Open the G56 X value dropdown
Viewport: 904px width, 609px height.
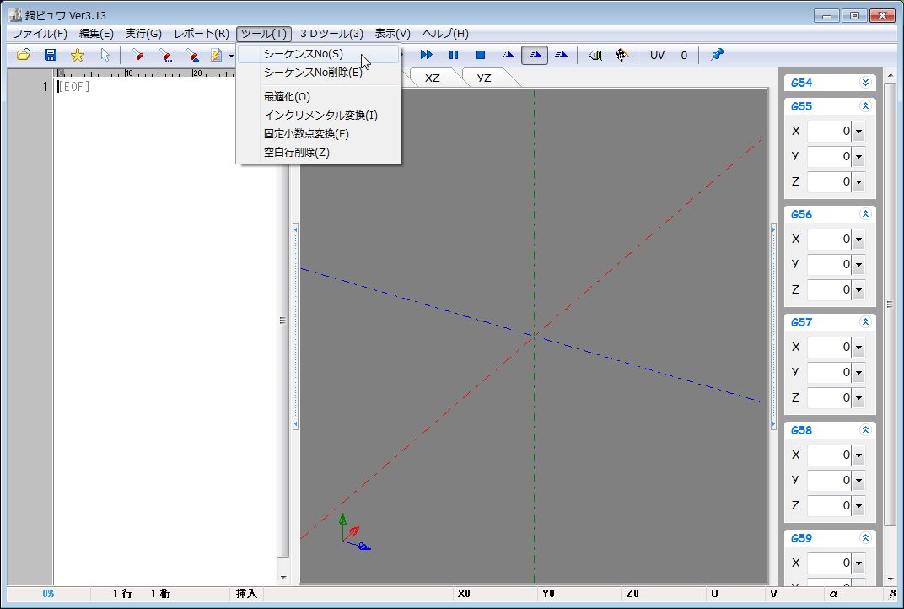[858, 240]
